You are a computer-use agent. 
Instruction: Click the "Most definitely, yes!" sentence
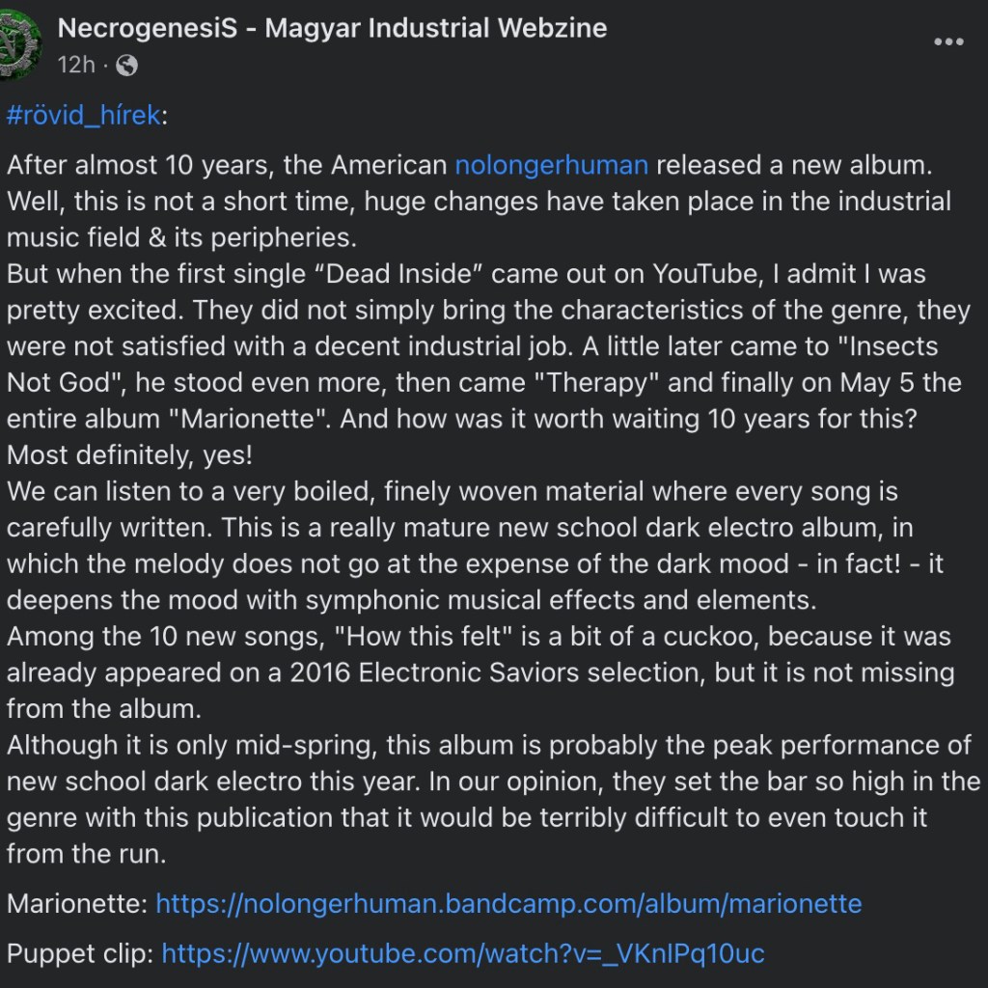coord(129,454)
